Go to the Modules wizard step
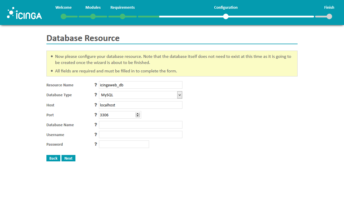This screenshot has width=344, height=198. click(x=93, y=7)
